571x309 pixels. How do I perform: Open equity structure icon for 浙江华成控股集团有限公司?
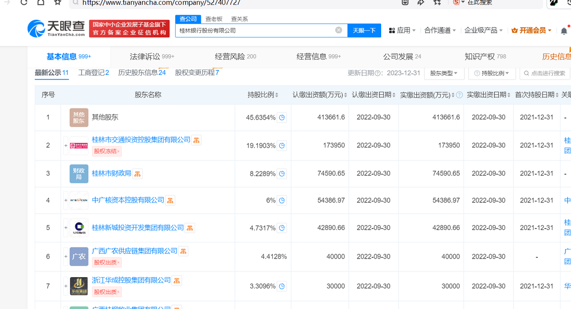pos(177,280)
